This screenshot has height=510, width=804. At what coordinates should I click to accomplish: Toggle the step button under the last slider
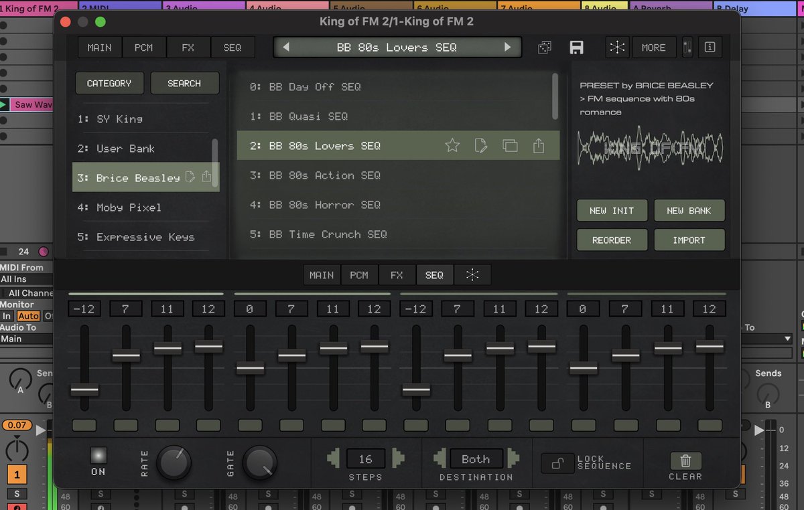(x=710, y=425)
